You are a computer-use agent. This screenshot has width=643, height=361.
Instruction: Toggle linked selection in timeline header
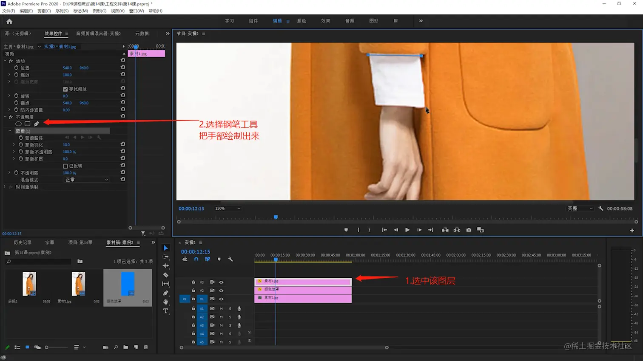point(208,259)
